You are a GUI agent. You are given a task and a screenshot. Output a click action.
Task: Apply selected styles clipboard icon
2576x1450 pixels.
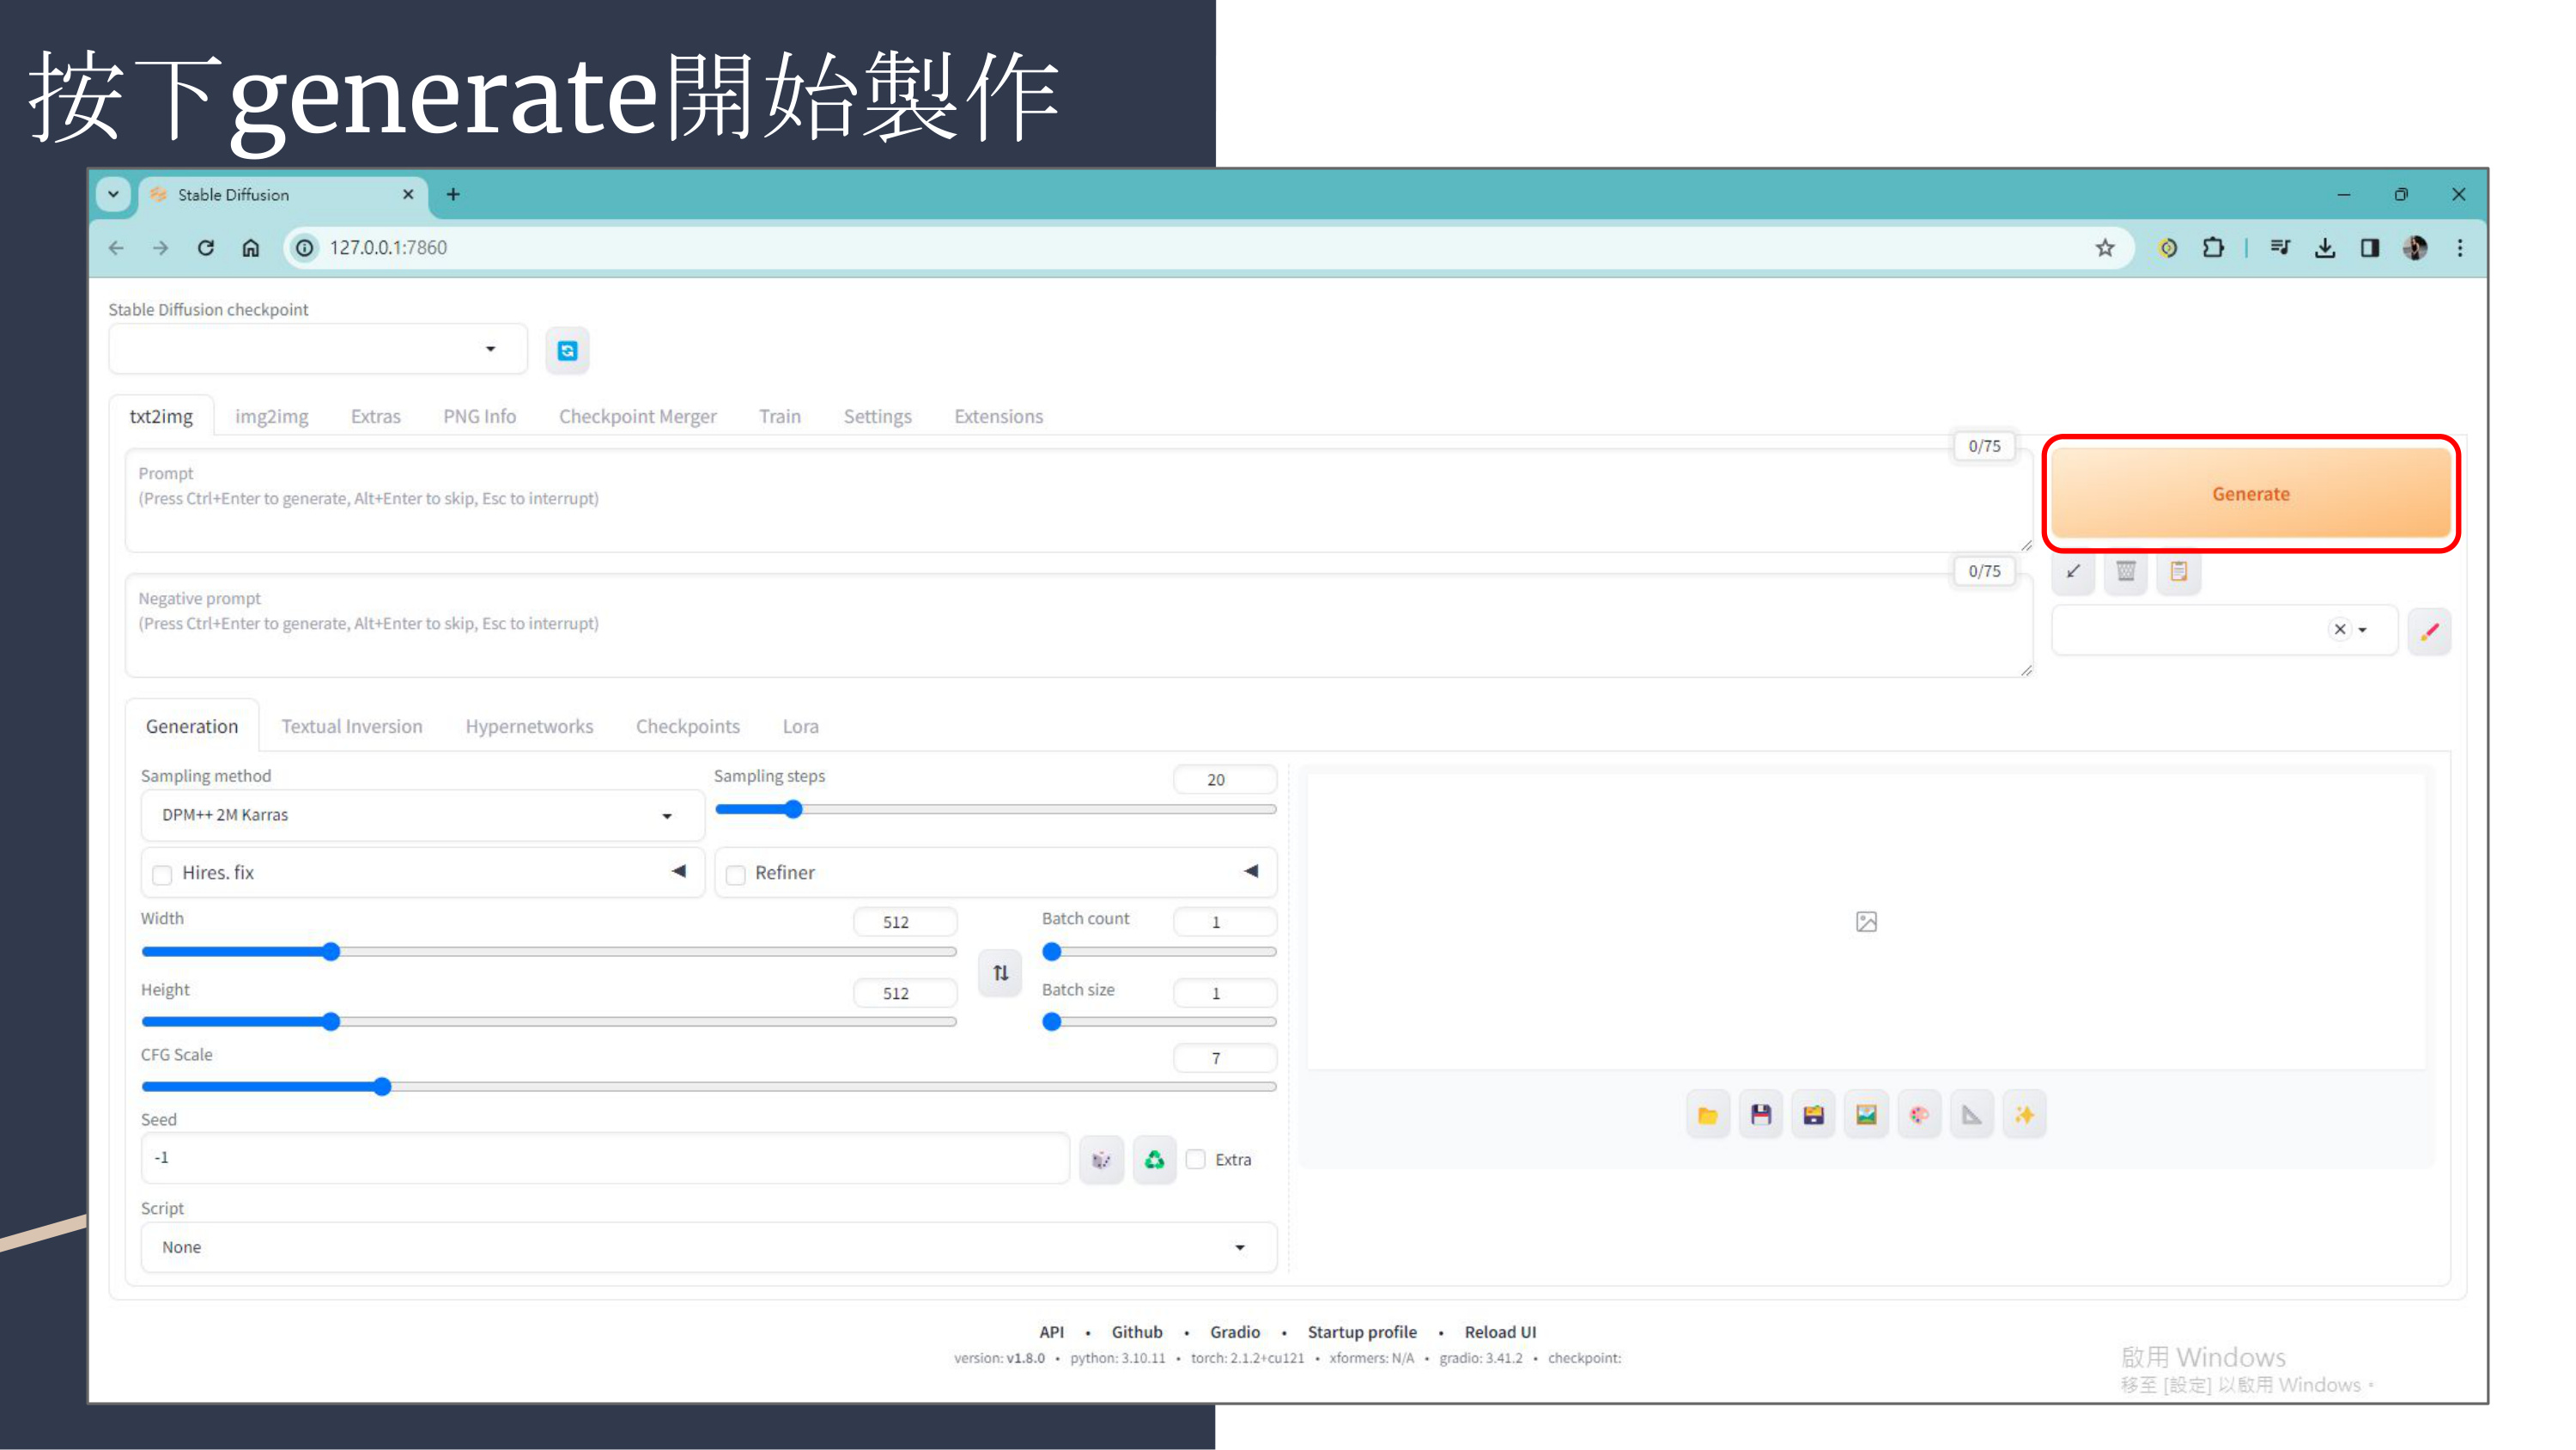click(x=2178, y=571)
